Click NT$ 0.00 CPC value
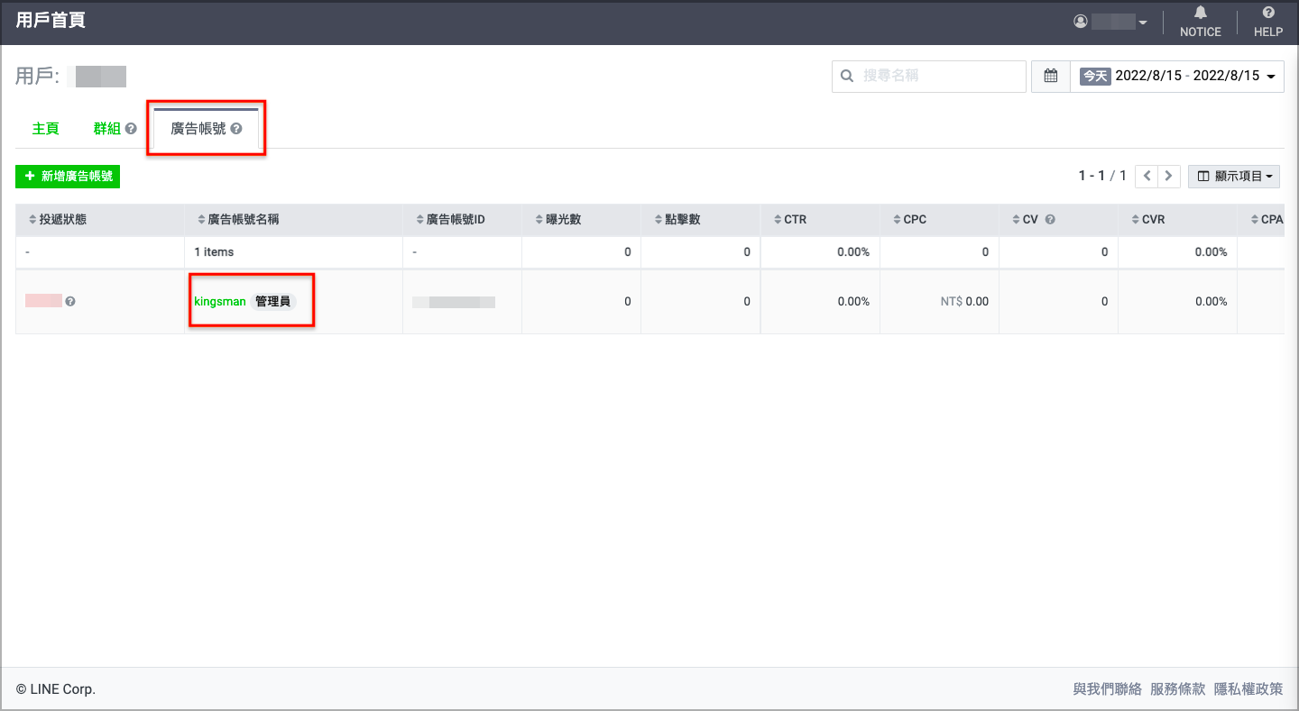 964,302
